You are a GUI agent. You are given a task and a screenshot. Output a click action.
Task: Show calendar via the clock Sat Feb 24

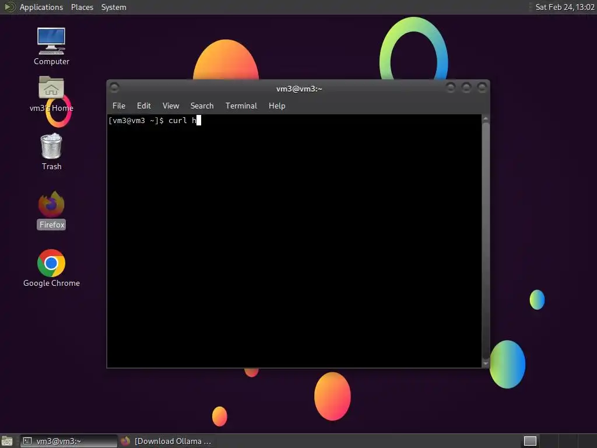(x=564, y=7)
